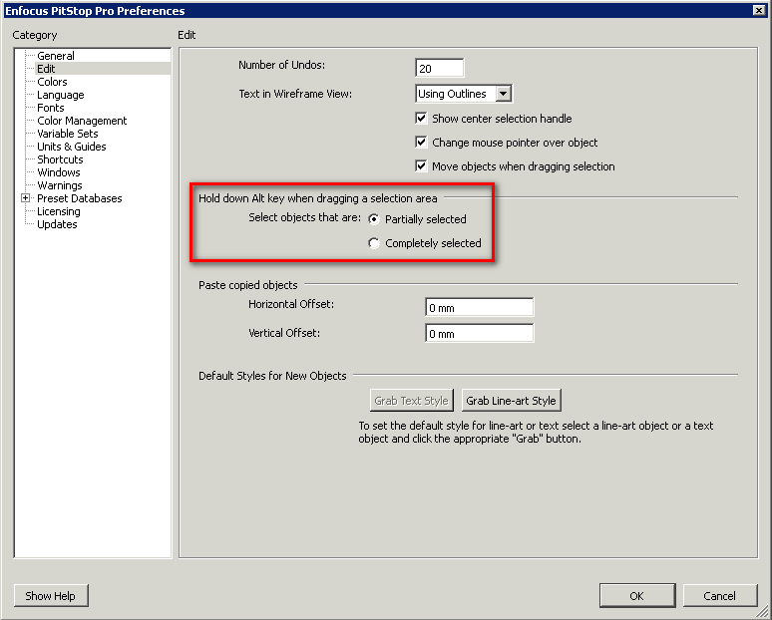This screenshot has width=772, height=620.
Task: Click the Cancel button
Action: [x=719, y=596]
